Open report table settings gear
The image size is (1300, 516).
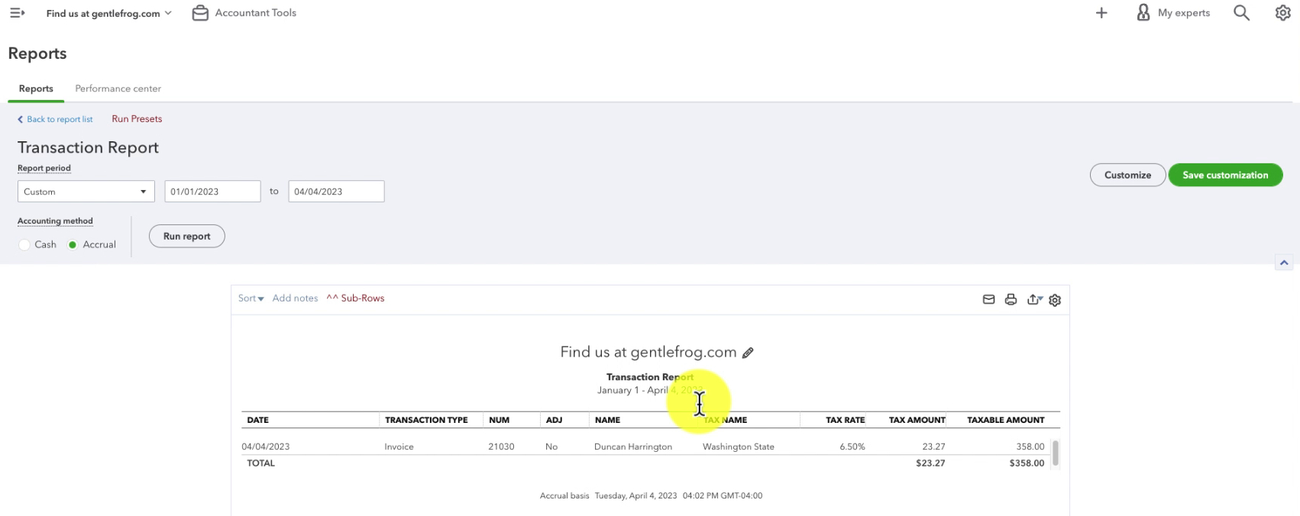(1055, 300)
